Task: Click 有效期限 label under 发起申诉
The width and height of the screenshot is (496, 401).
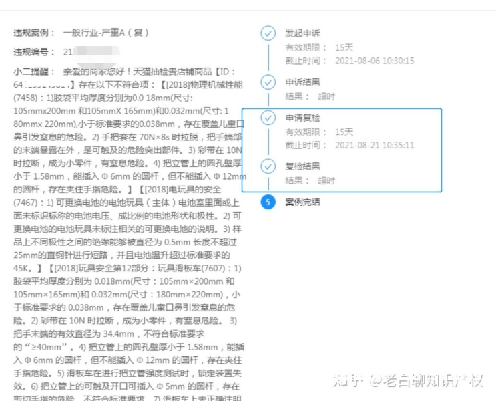Action: tap(306, 48)
